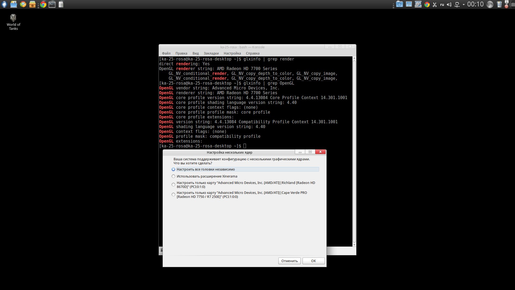Click the terminal icon in the taskbar
Image resolution: width=515 pixels, height=290 pixels.
click(x=52, y=4)
